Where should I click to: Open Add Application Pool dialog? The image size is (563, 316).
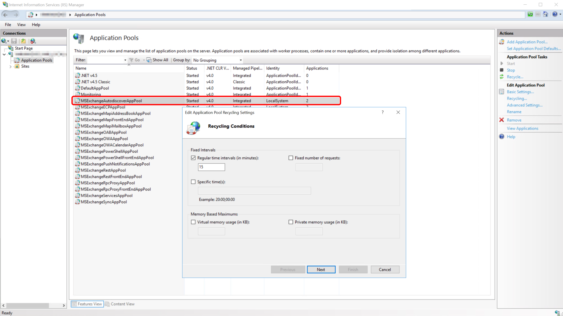click(527, 42)
